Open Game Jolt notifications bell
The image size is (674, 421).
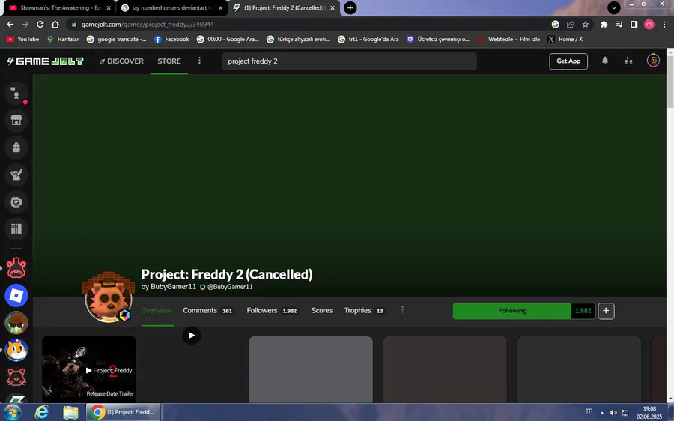tap(605, 61)
